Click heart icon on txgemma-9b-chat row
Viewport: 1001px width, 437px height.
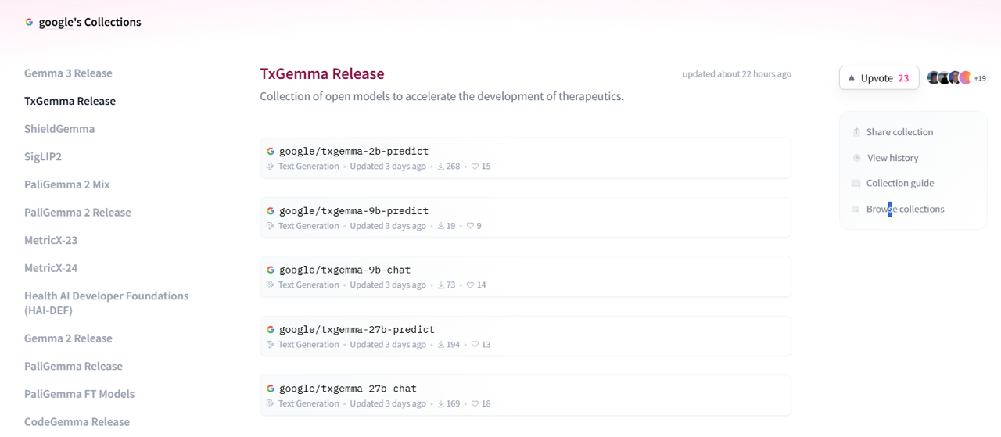pyautogui.click(x=471, y=285)
